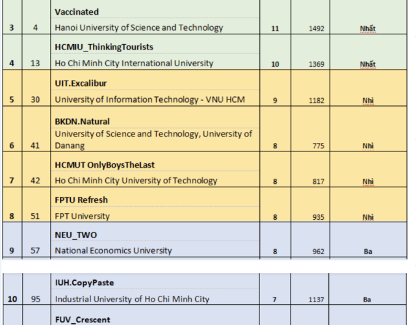Image resolution: width=416 pixels, height=325 pixels.
Task: Click 'Ba' prize in NEU_TWO row
Action: click(x=368, y=252)
